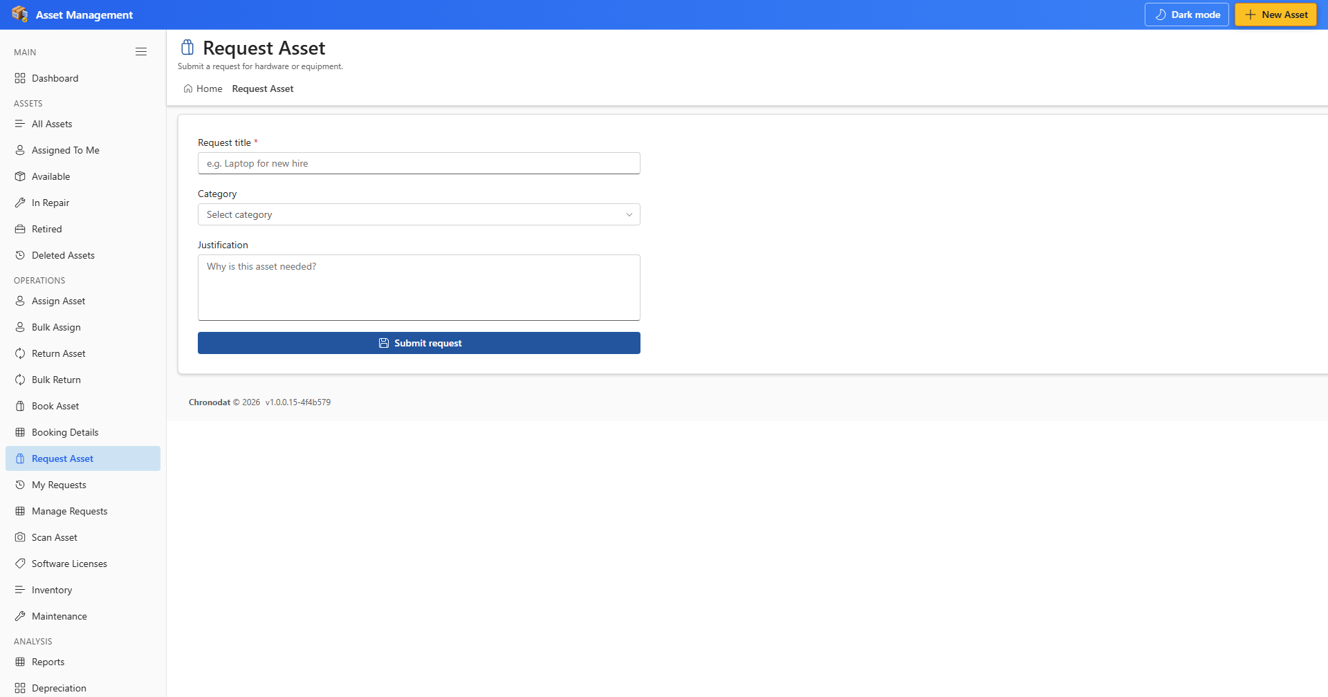Click the Asset Management header title

tap(84, 15)
